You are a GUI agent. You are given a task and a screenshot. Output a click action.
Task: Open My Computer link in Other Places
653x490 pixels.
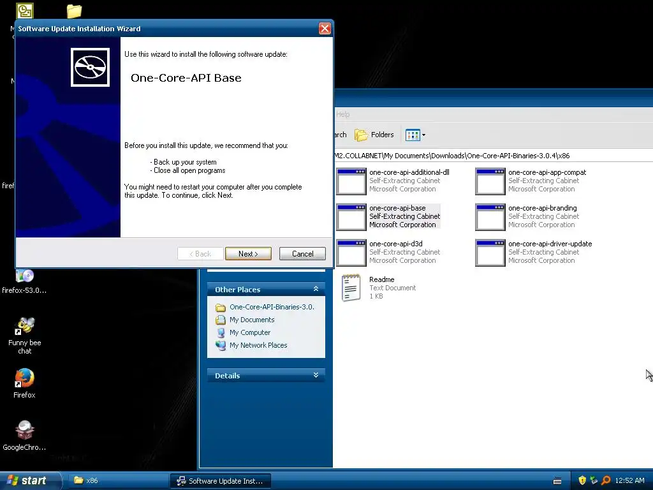[x=250, y=332]
